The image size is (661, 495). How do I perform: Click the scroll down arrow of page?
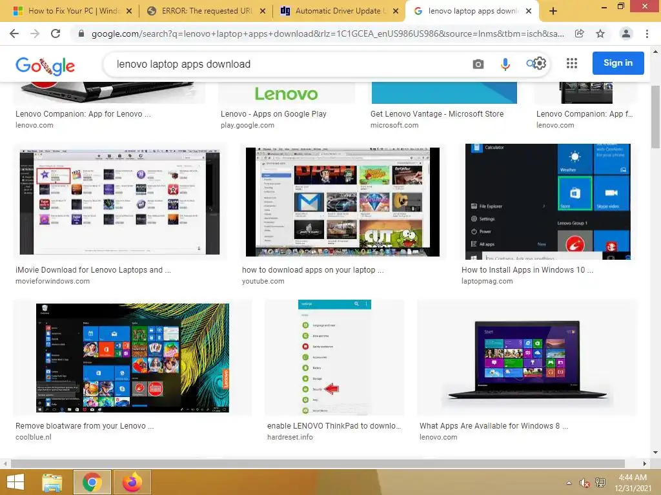(656, 452)
